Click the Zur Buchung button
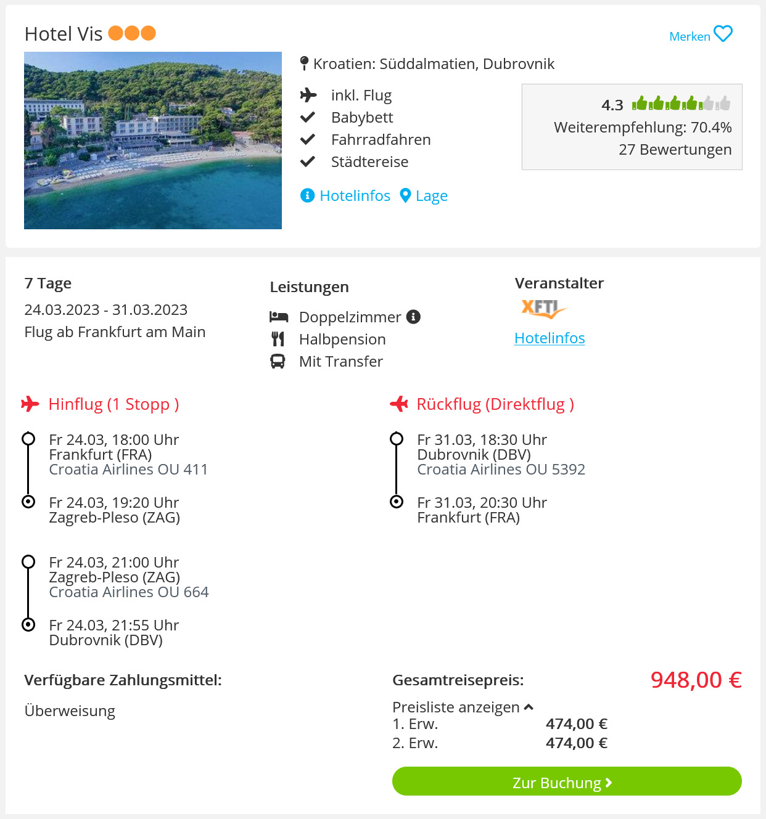Image resolution: width=766 pixels, height=819 pixels. (x=567, y=781)
